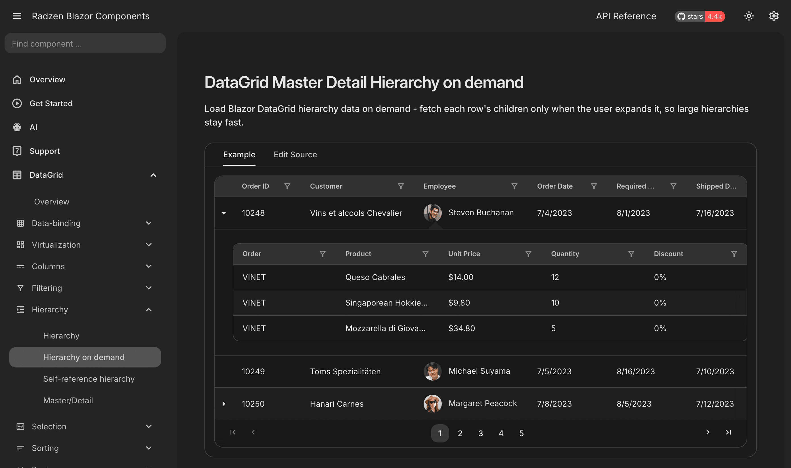The height and width of the screenshot is (468, 791).
Task: Filter the Customer column
Action: point(401,186)
